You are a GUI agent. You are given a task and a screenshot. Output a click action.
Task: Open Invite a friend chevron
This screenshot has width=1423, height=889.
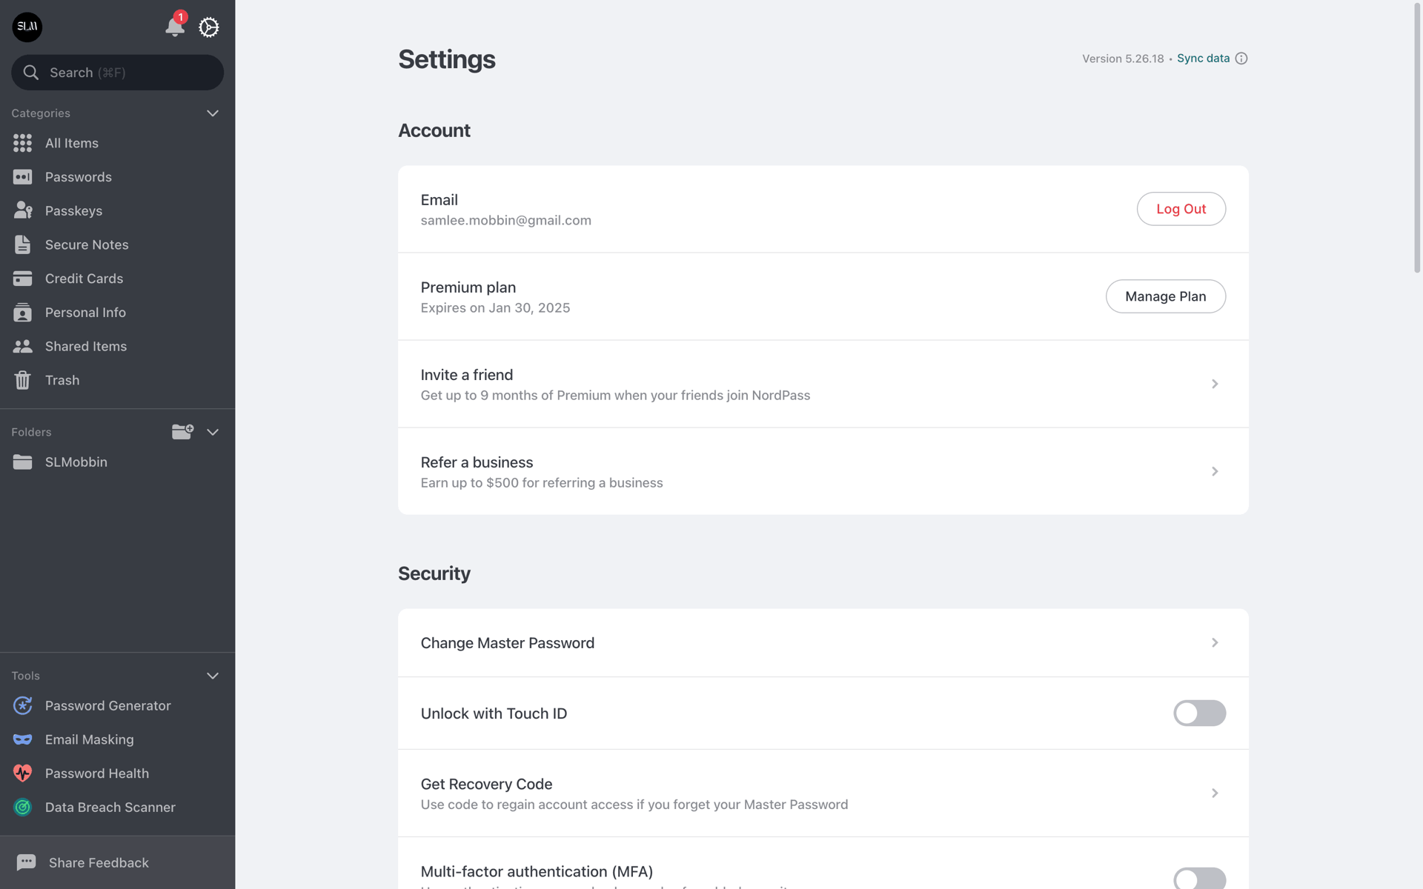[1215, 384]
